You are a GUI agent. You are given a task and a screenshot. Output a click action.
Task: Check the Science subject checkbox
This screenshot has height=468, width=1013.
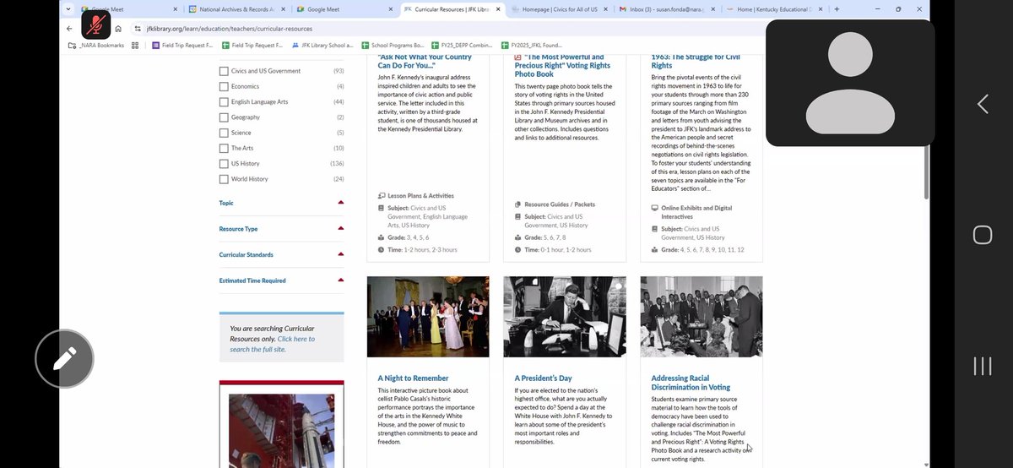224,133
